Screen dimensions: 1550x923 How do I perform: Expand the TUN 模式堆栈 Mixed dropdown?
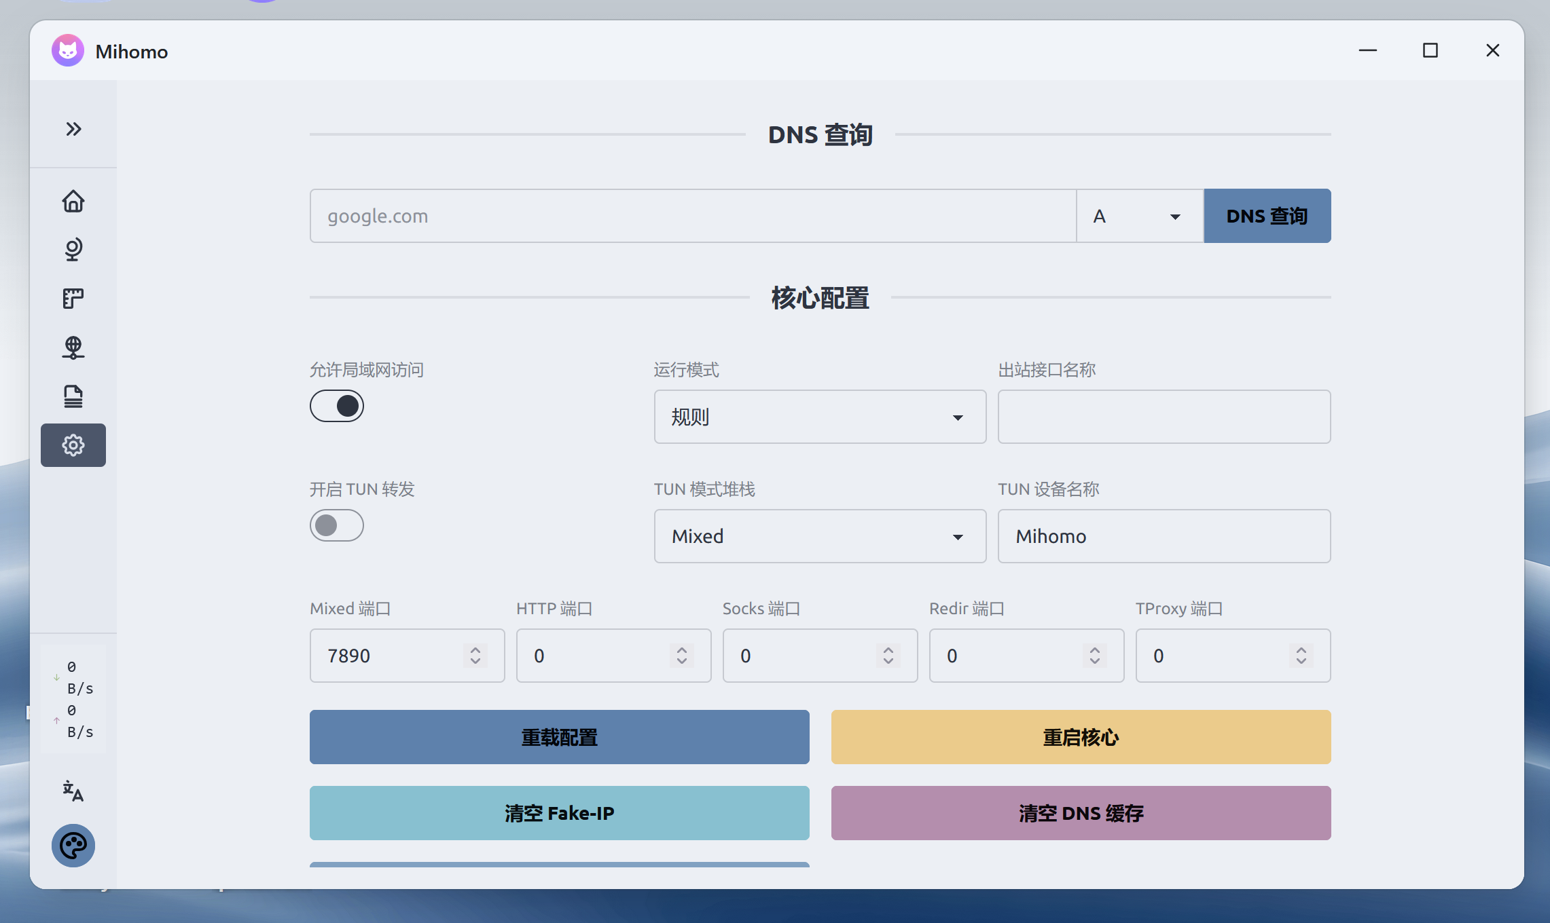[x=819, y=536]
